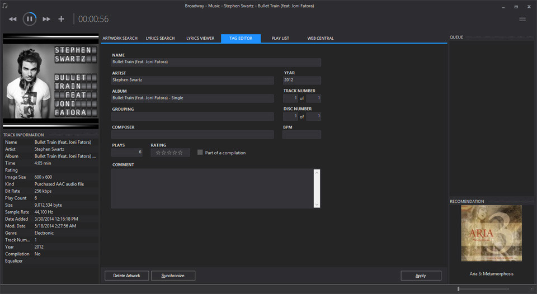This screenshot has width=537, height=294.
Task: Click the Delete Artwork button
Action: (127, 276)
